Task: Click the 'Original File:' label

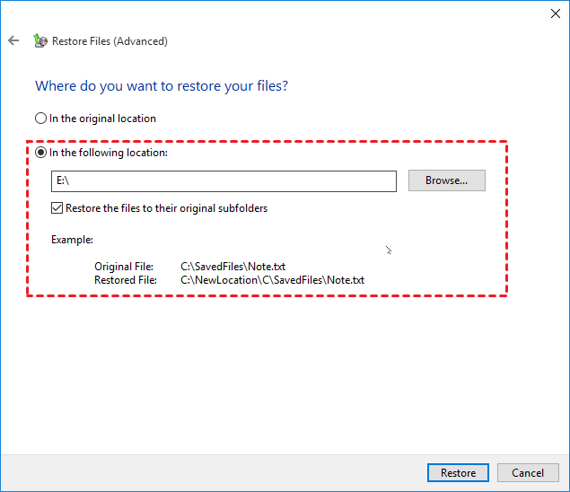Action: 124,267
